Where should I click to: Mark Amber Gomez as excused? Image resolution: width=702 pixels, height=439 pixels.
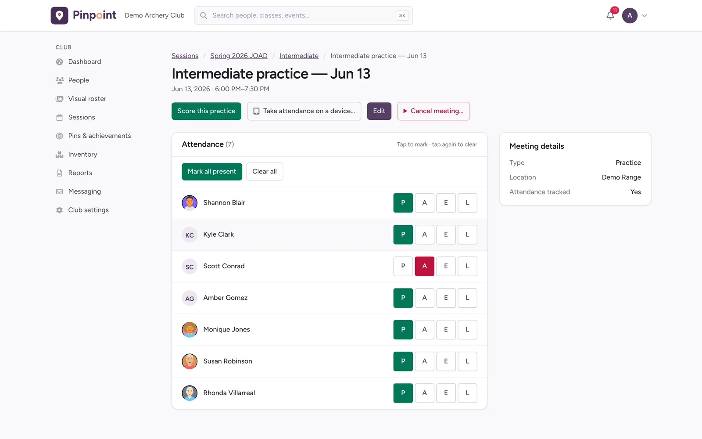pos(446,298)
